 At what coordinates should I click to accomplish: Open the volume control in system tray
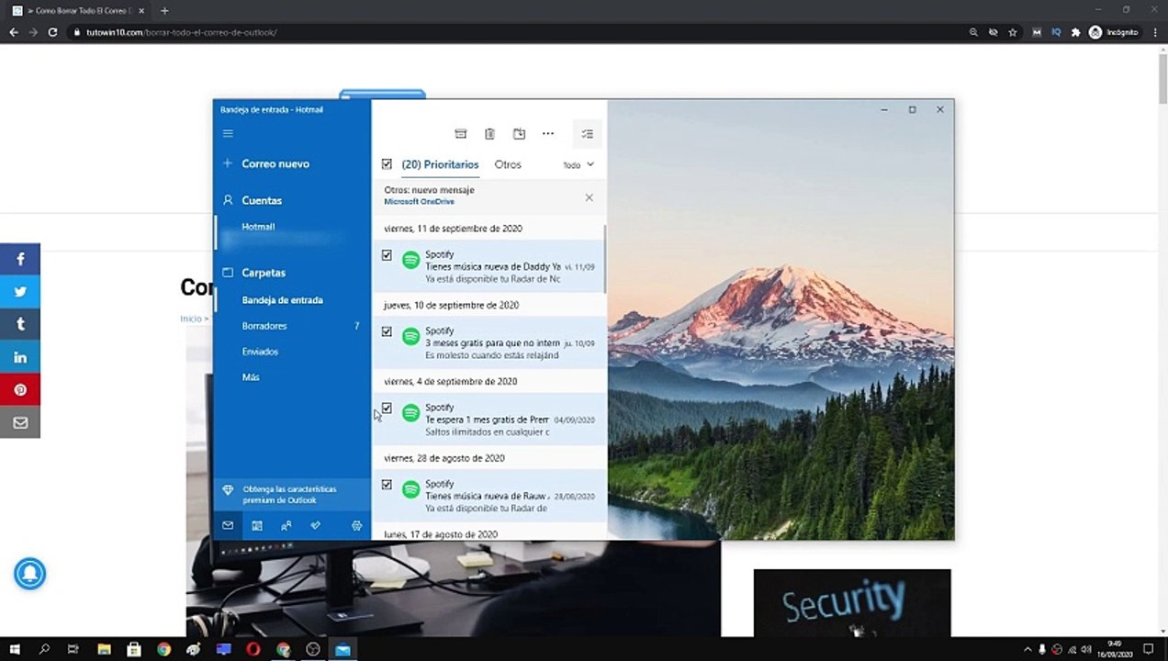pos(1086,649)
